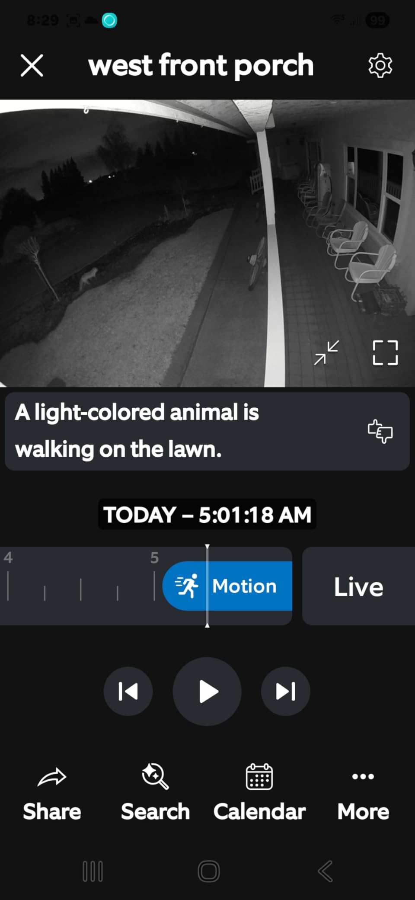This screenshot has width=415, height=900.
Task: Open smart video Search
Action: pos(155,794)
